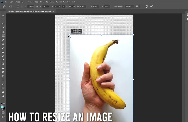This screenshot has height=122, width=188.
Task: Click the W width percentage field
Action: [57, 6]
